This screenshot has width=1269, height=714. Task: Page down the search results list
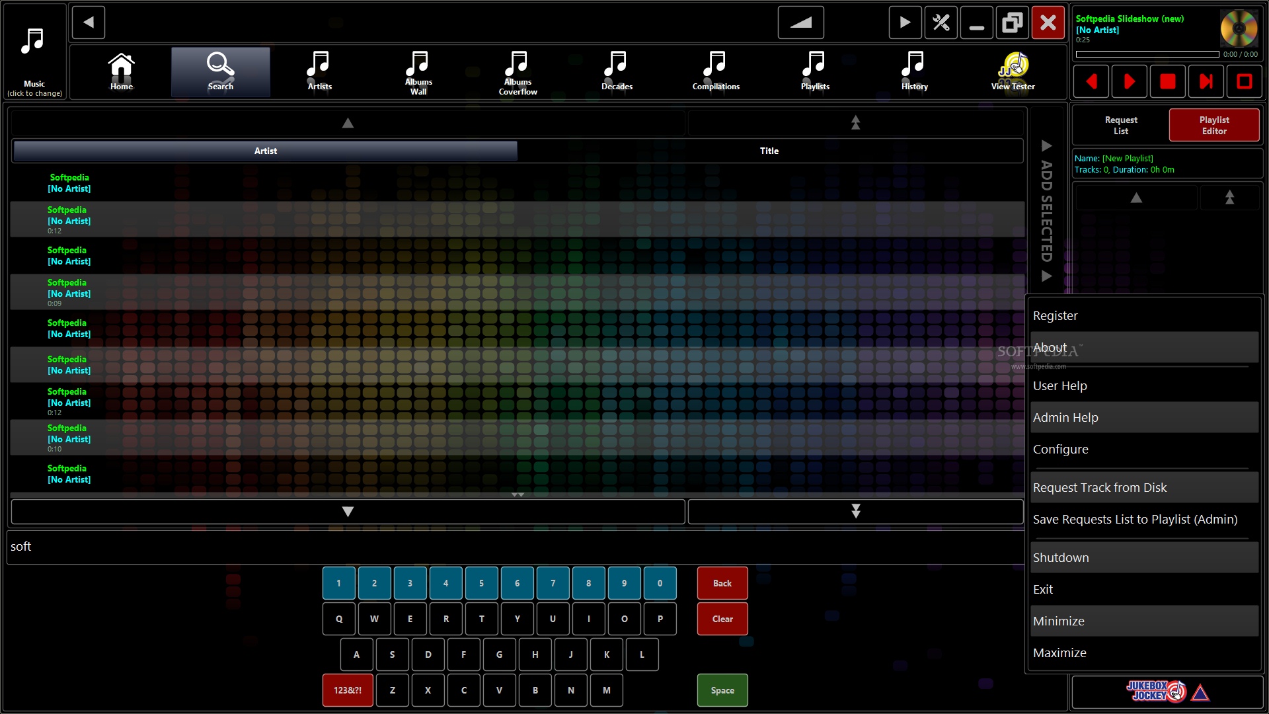[x=348, y=512]
